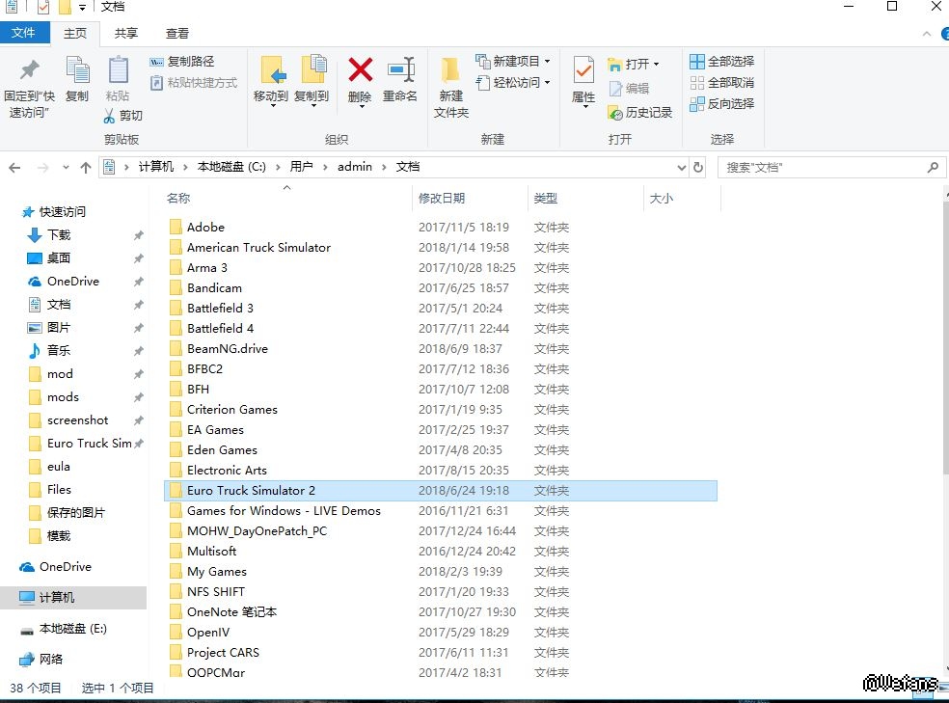Click Cut (剪切) scissors icon
Viewport: 949px width, 703px height.
click(x=109, y=116)
